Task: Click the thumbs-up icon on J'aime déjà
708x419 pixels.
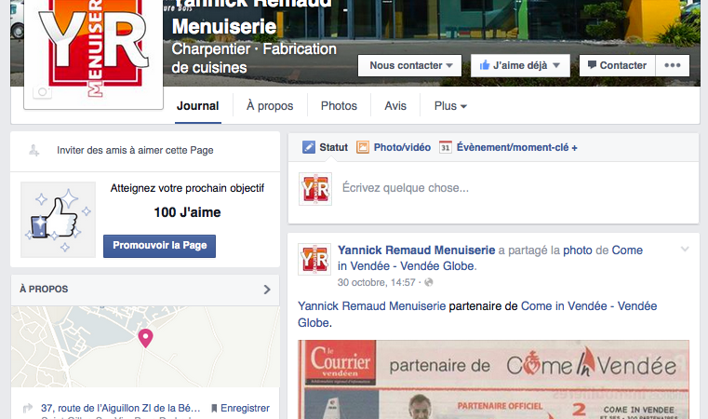Action: click(x=485, y=65)
